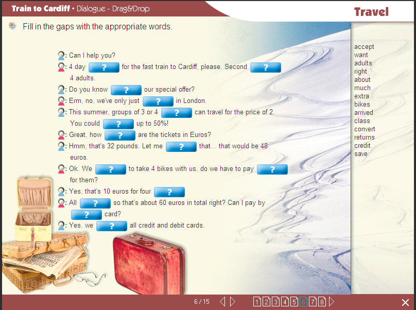Choose the word 'convert' from the list
The width and height of the screenshot is (416, 310).
[x=365, y=129]
